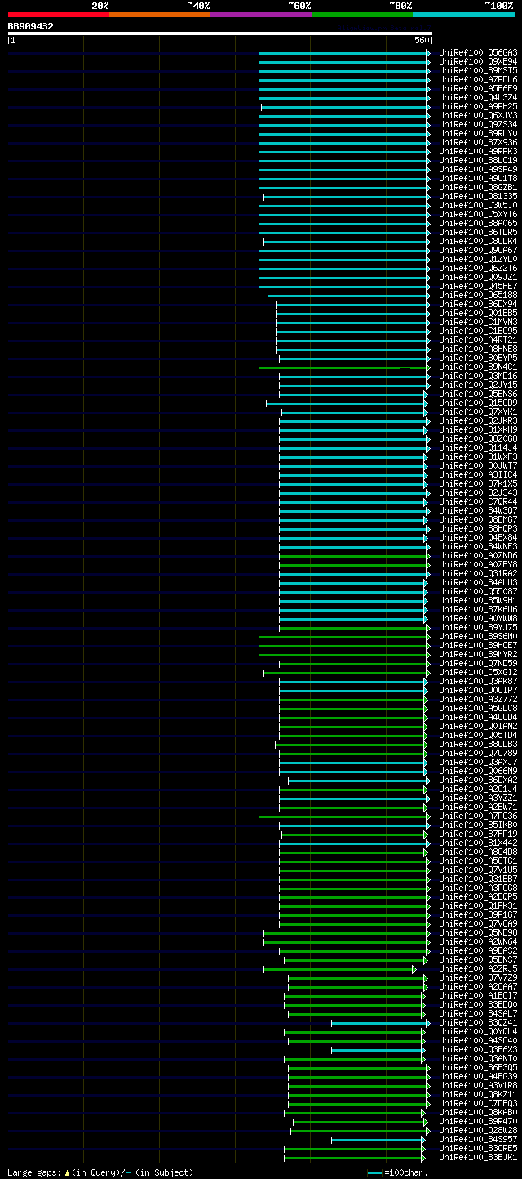Select hit label UniRef100_A5B6E9
This screenshot has height=1179, width=522.
pyautogui.click(x=478, y=89)
